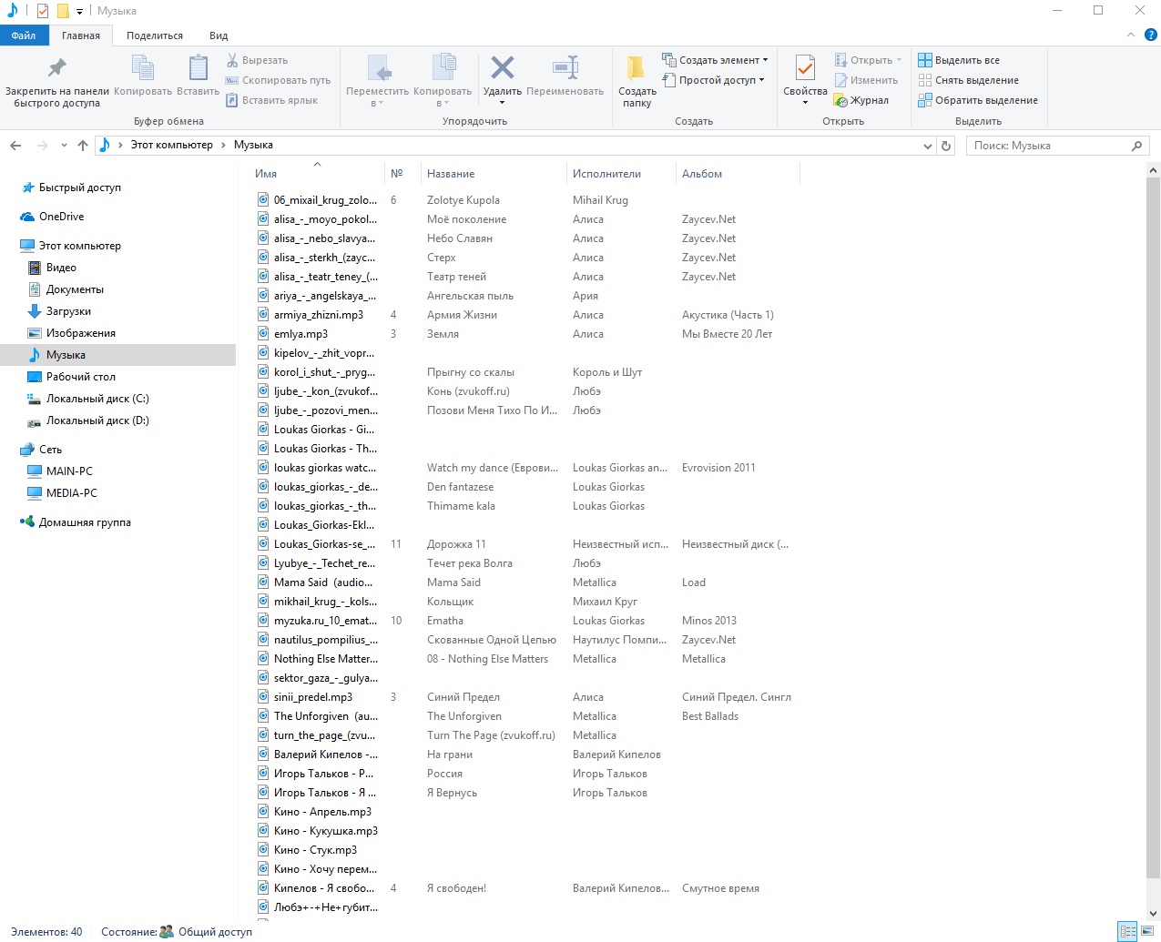Click Открыть in ribbon
1161x942 pixels.
tap(868, 60)
